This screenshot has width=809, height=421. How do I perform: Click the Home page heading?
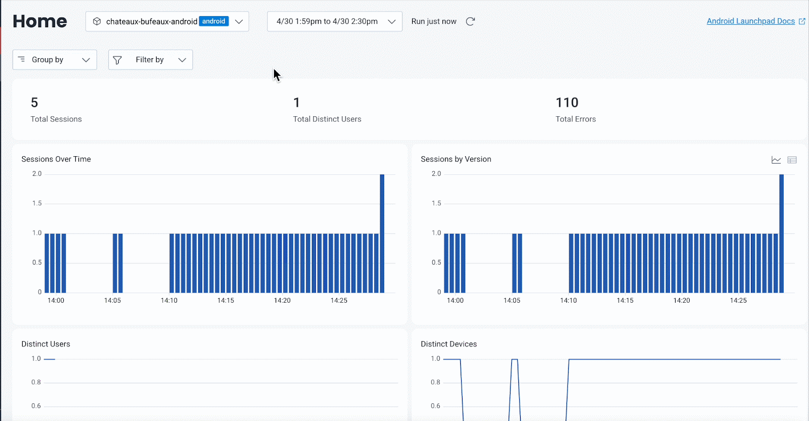40,21
